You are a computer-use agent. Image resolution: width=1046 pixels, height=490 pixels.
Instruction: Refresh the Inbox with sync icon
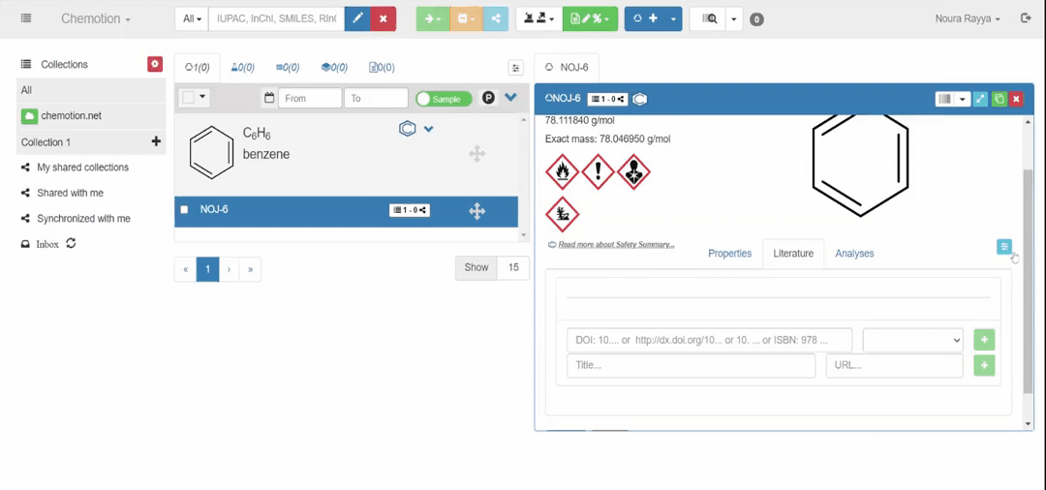(x=71, y=244)
